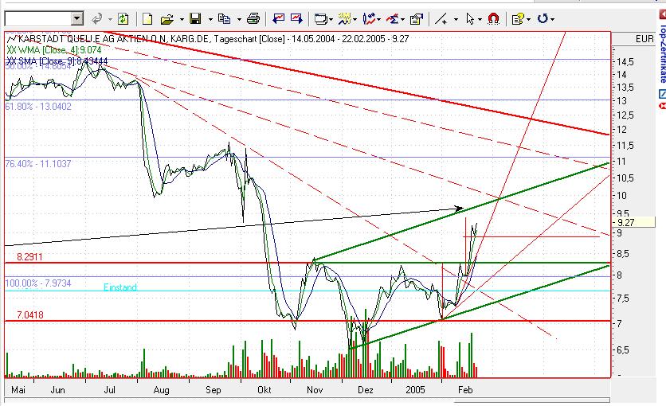Click the chart type candlestick icon
This screenshot has width=666, height=406.
point(369,18)
